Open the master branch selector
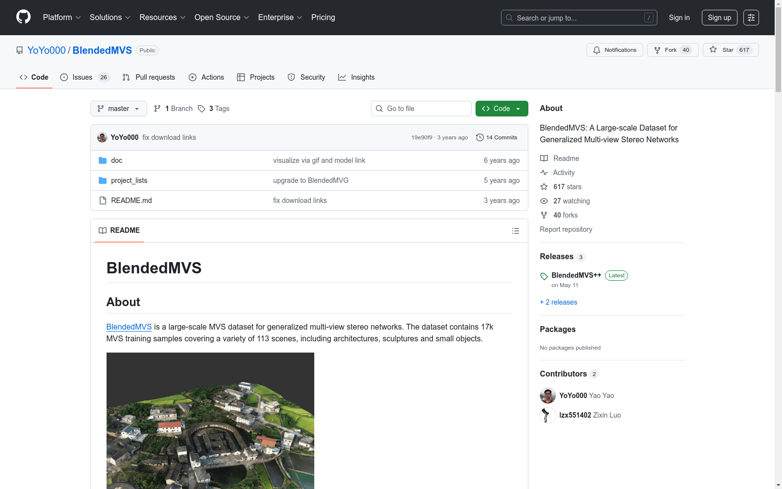This screenshot has height=489, width=782. tap(119, 109)
